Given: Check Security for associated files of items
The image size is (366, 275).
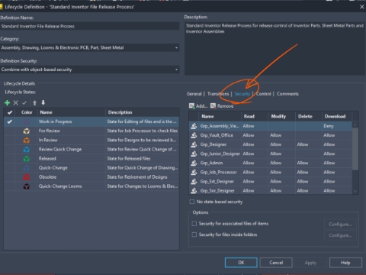Looking at the screenshot, I should coord(194,224).
